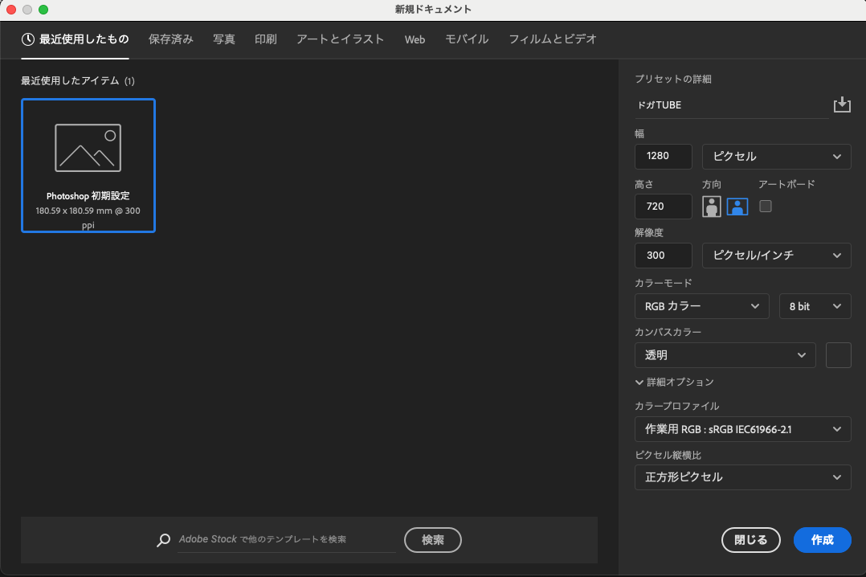The width and height of the screenshot is (866, 577).
Task: Enable the アートボード checkbox
Action: point(766,207)
